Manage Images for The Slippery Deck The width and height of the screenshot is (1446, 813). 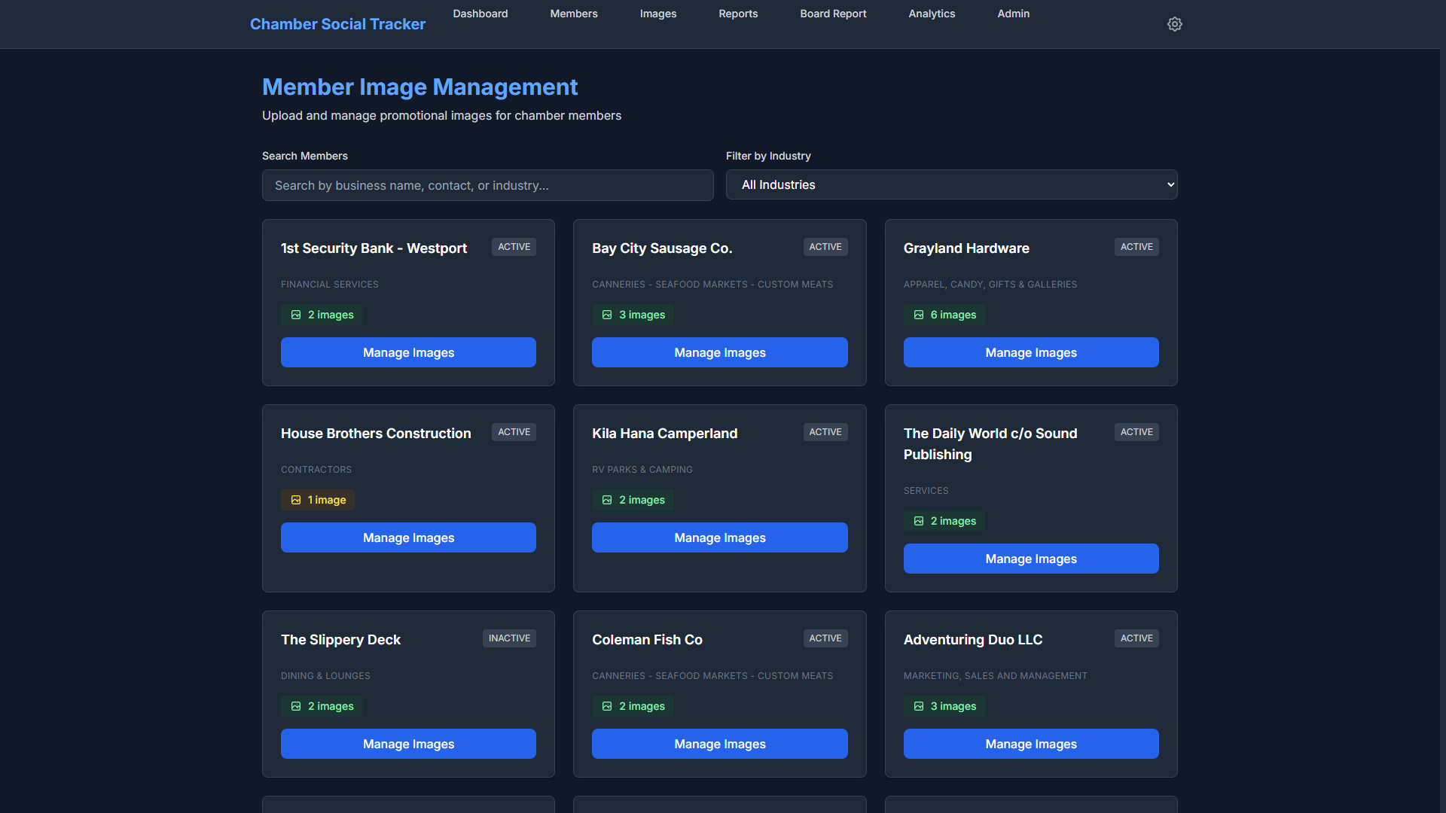click(408, 744)
